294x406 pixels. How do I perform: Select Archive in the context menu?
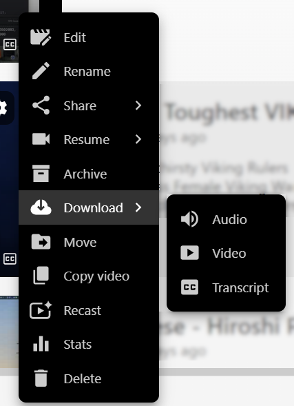click(89, 174)
